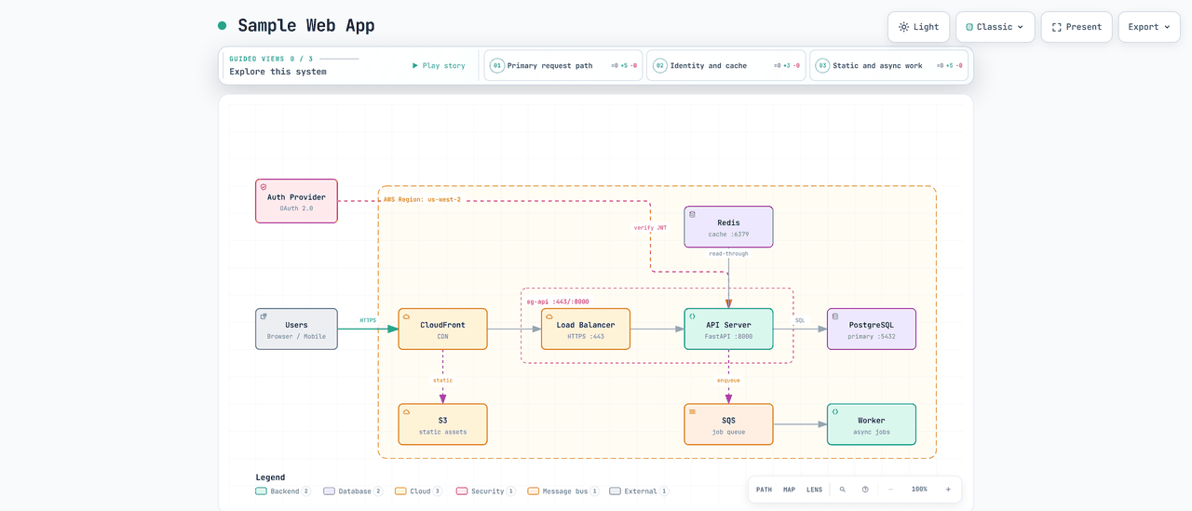This screenshot has width=1192, height=511.
Task: Click the search magnifier icon
Action: click(x=843, y=490)
